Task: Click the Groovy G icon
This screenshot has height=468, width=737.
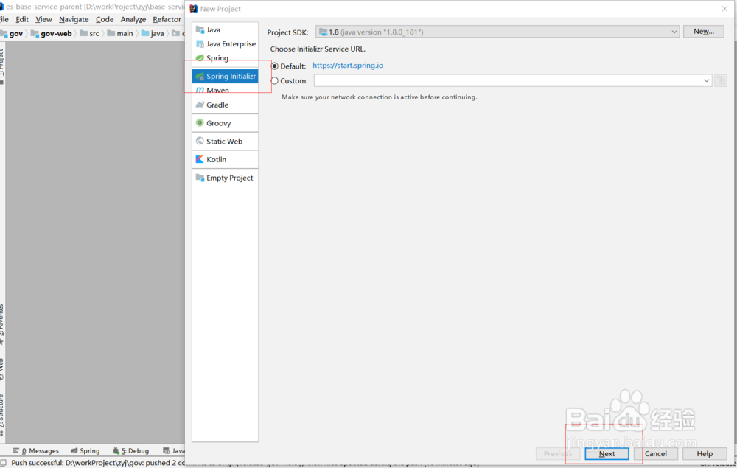Action: 200,122
